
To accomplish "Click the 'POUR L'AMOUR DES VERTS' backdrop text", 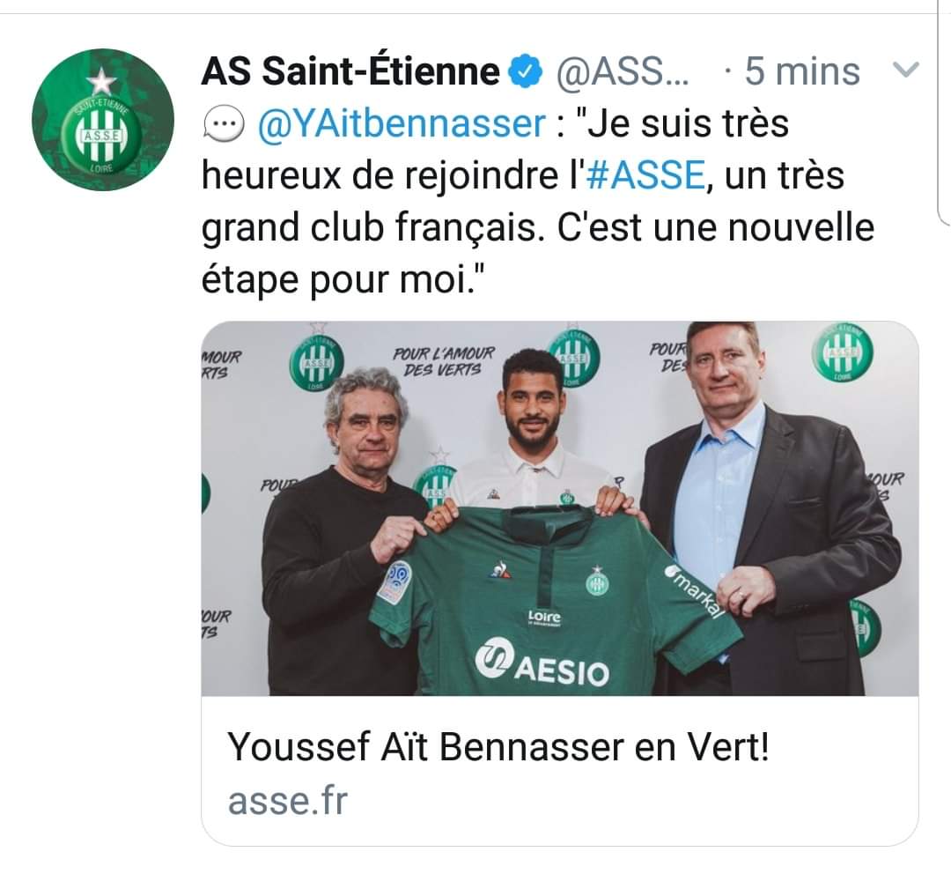I will click(x=444, y=361).
